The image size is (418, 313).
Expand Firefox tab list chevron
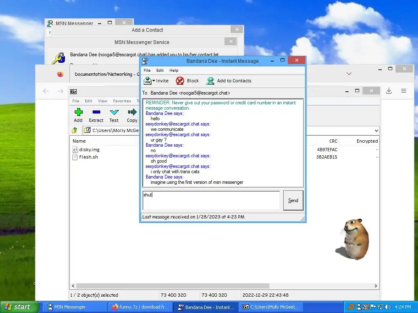point(349,74)
